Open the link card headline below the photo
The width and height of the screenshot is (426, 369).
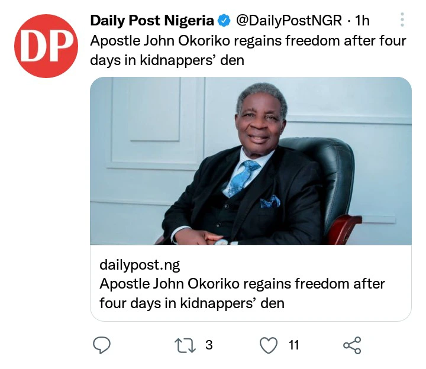(241, 293)
